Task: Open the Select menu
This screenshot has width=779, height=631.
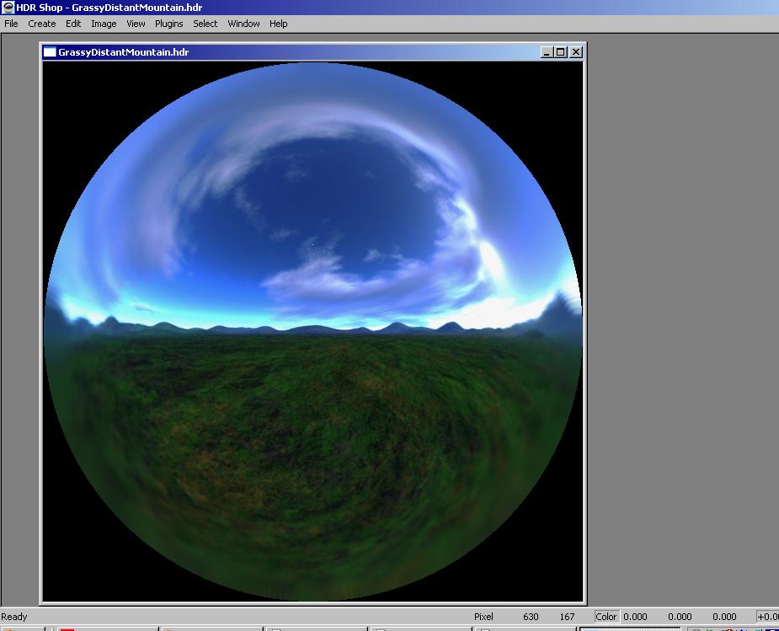Action: (x=205, y=24)
